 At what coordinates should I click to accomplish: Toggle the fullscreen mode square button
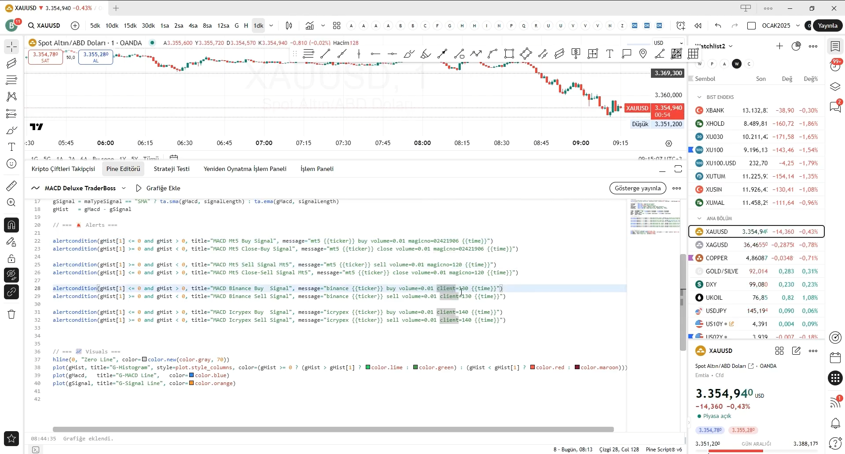pos(752,25)
